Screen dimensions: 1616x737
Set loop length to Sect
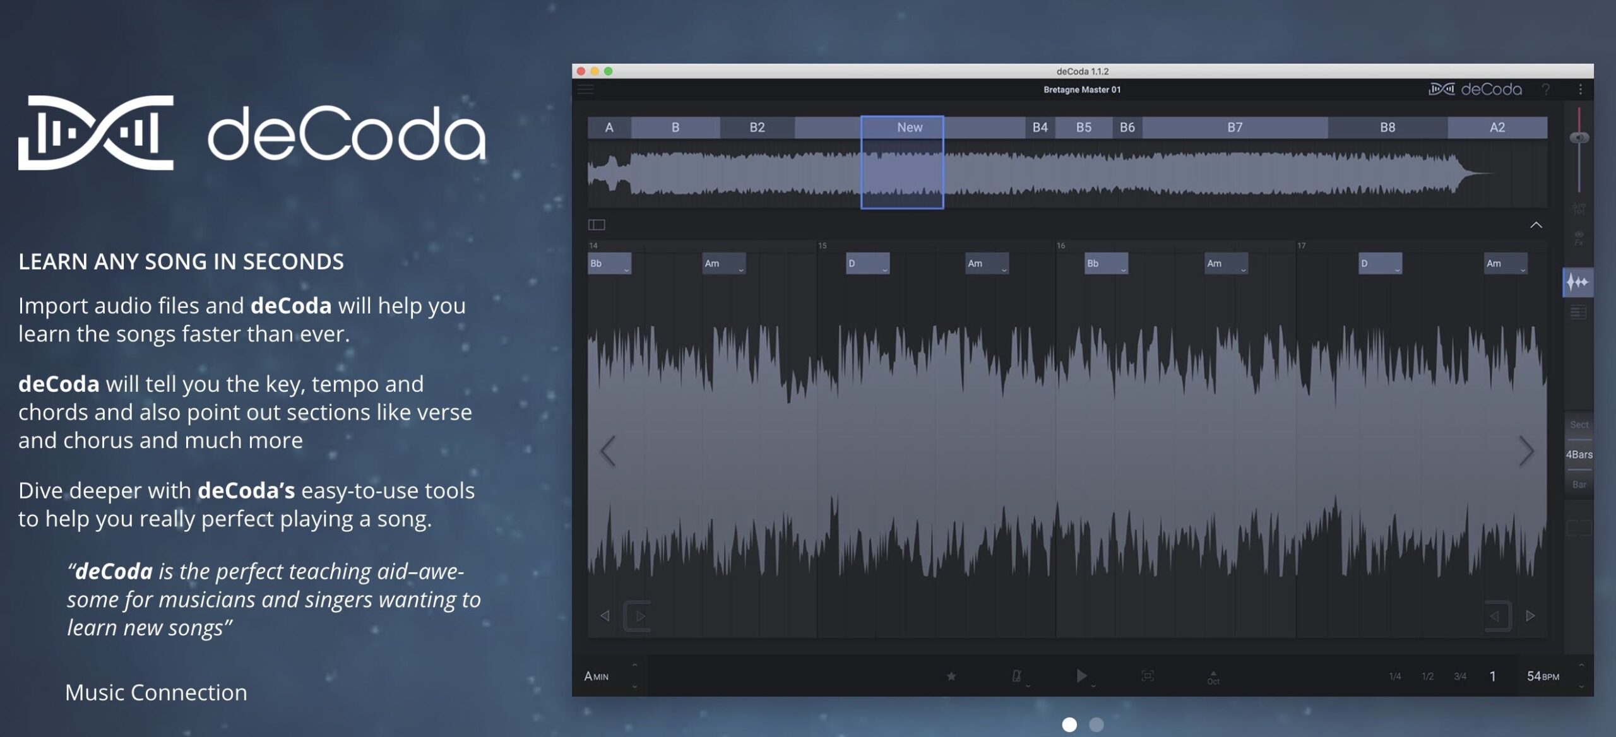coord(1579,425)
